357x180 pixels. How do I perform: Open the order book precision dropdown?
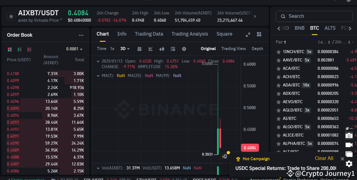[x=74, y=49]
